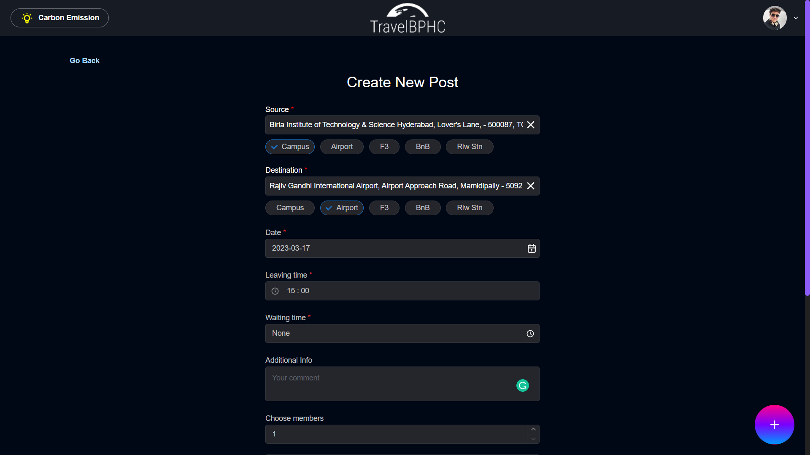
Task: Expand the profile dropdown chevron
Action: click(796, 18)
